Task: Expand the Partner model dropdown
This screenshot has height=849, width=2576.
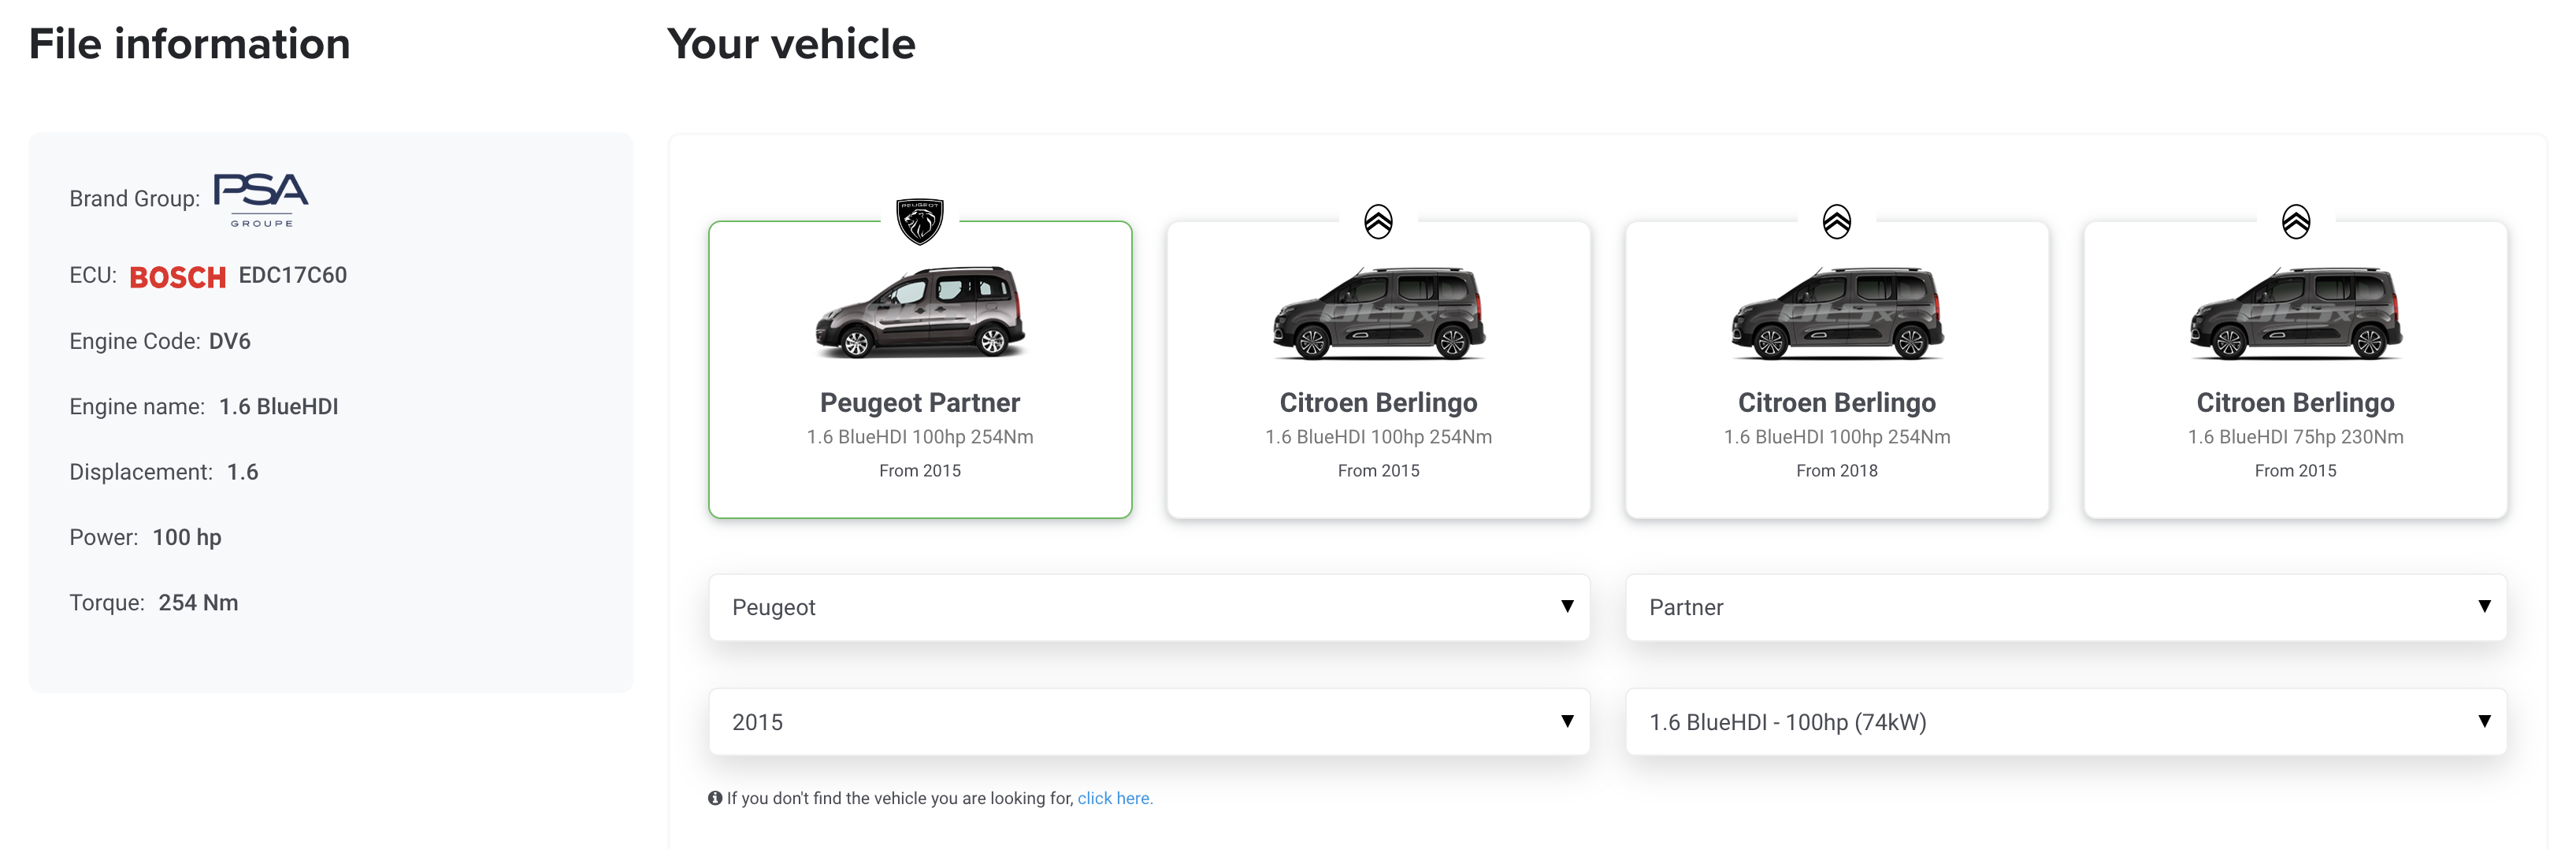Action: 2066,607
